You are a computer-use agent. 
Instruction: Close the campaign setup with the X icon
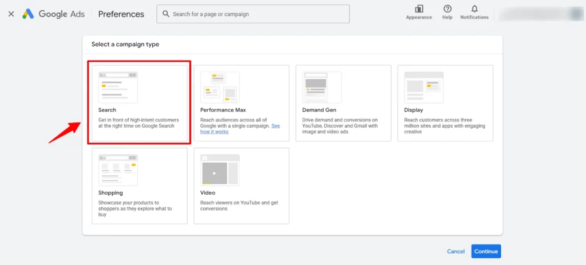pos(11,14)
